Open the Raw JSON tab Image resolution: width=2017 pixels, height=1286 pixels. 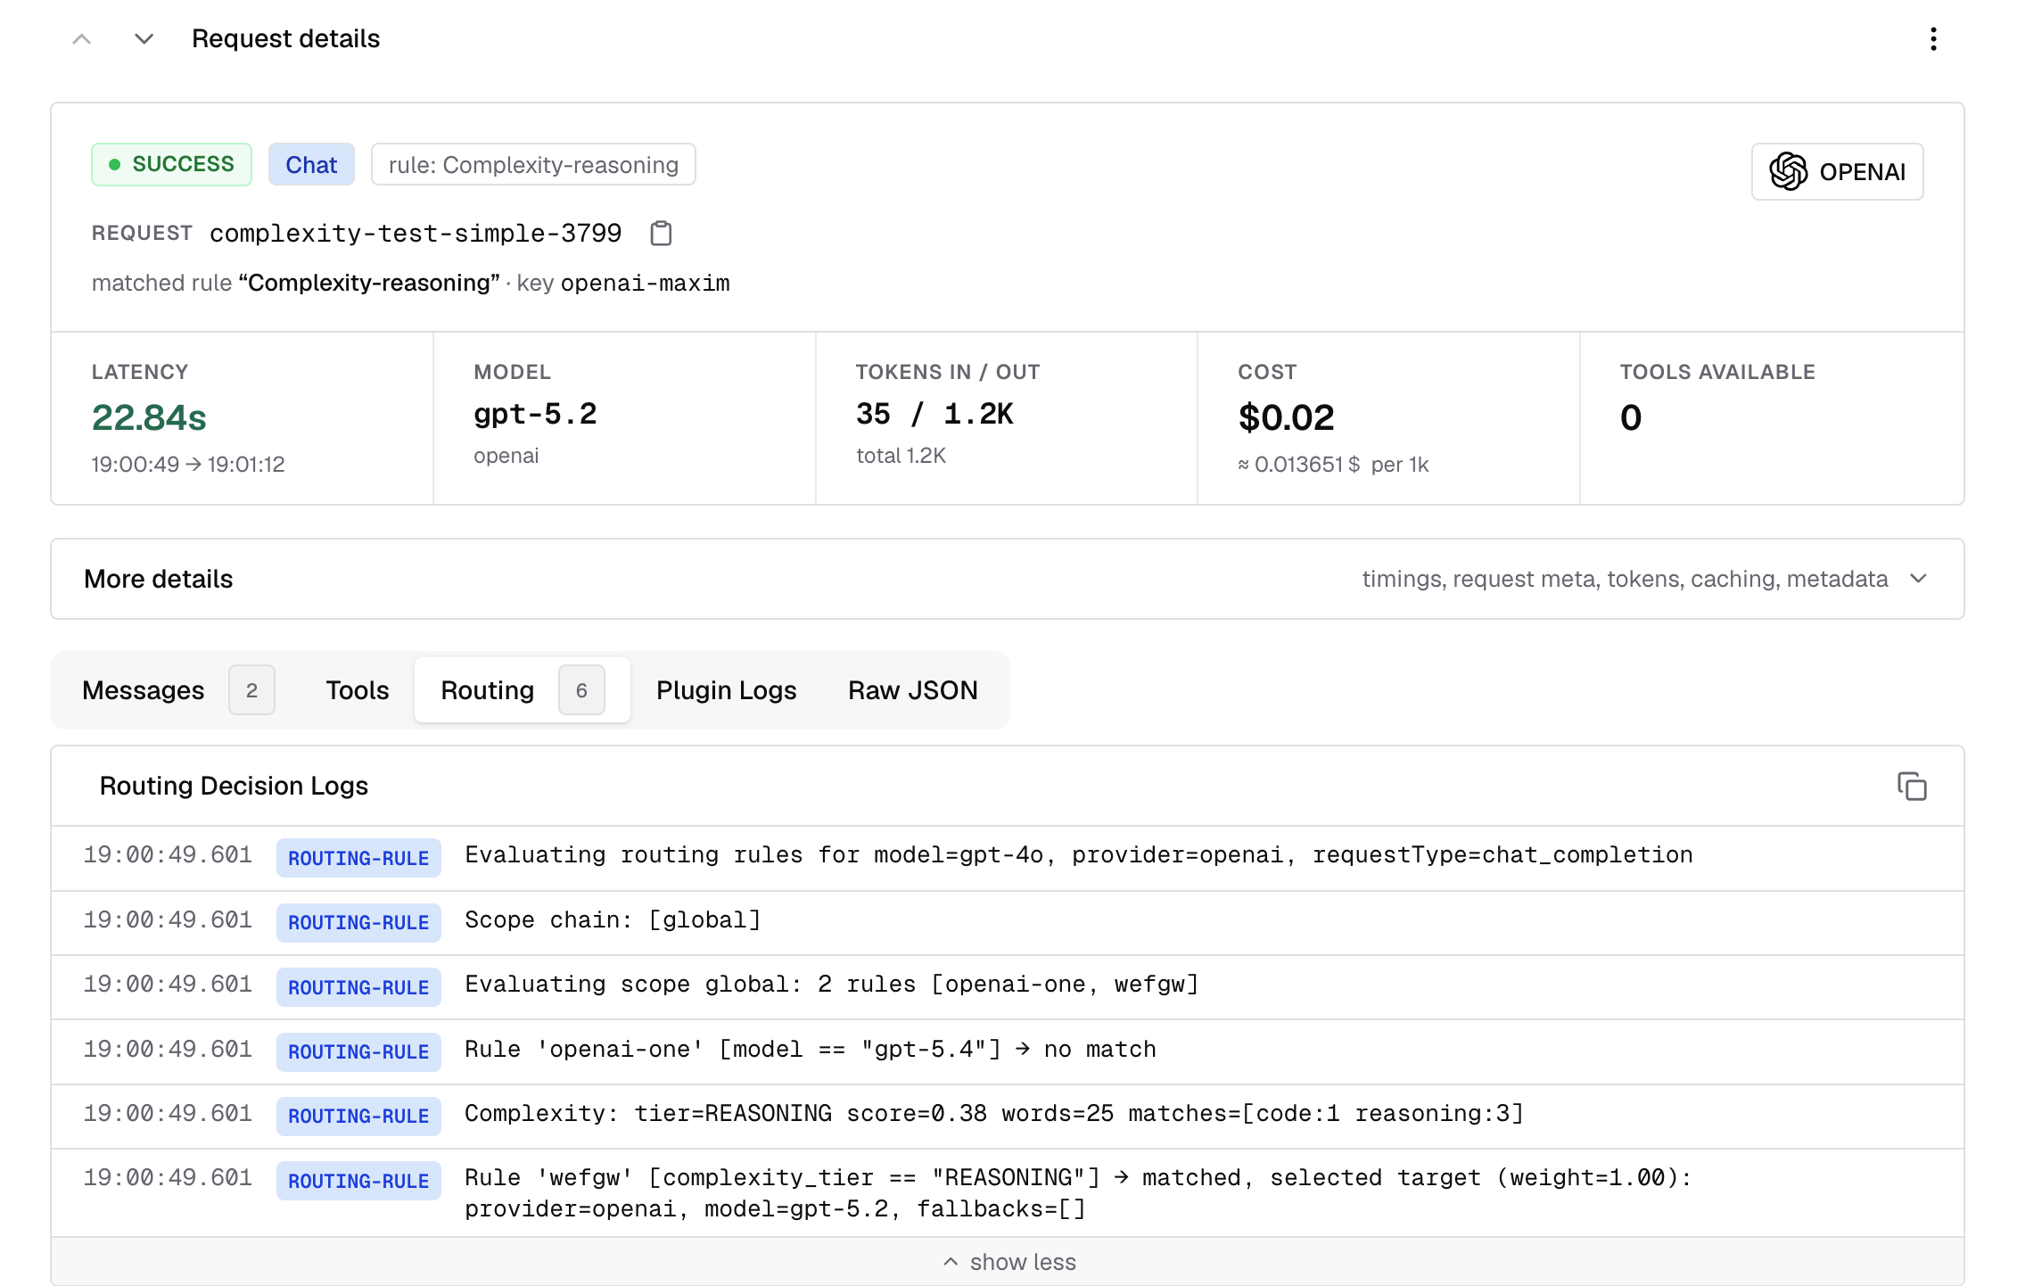point(913,690)
